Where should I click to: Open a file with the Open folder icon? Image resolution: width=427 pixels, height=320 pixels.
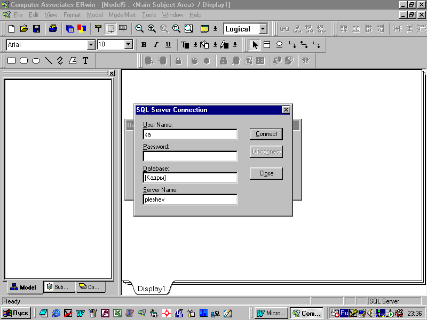[24, 29]
